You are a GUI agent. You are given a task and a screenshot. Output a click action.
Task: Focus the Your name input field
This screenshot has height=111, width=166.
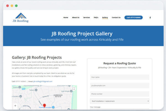[120, 77]
